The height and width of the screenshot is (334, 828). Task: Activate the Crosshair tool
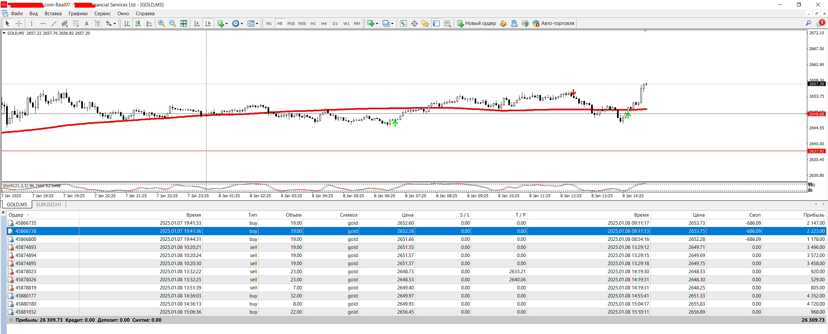click(x=18, y=23)
